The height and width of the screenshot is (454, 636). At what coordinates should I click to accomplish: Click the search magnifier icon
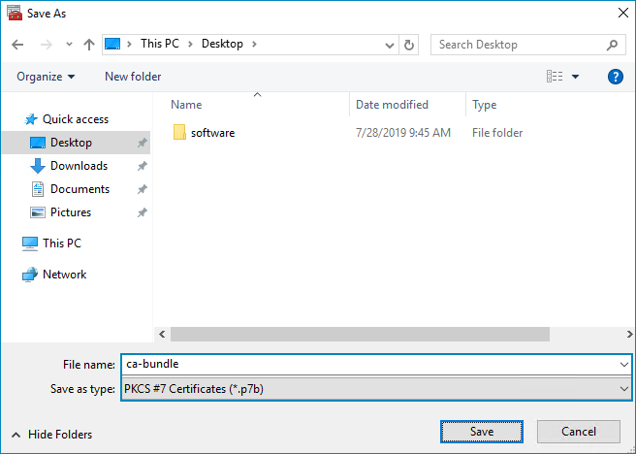[612, 45]
